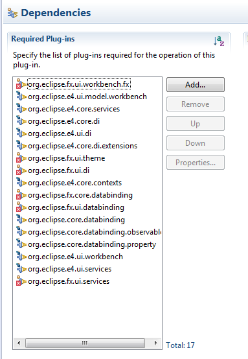
Task: Select org.eclipse.fx.ui.services entry
Action: (69, 281)
